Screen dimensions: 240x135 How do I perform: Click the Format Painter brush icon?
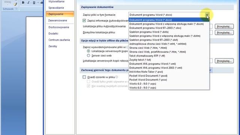click(15, 4)
